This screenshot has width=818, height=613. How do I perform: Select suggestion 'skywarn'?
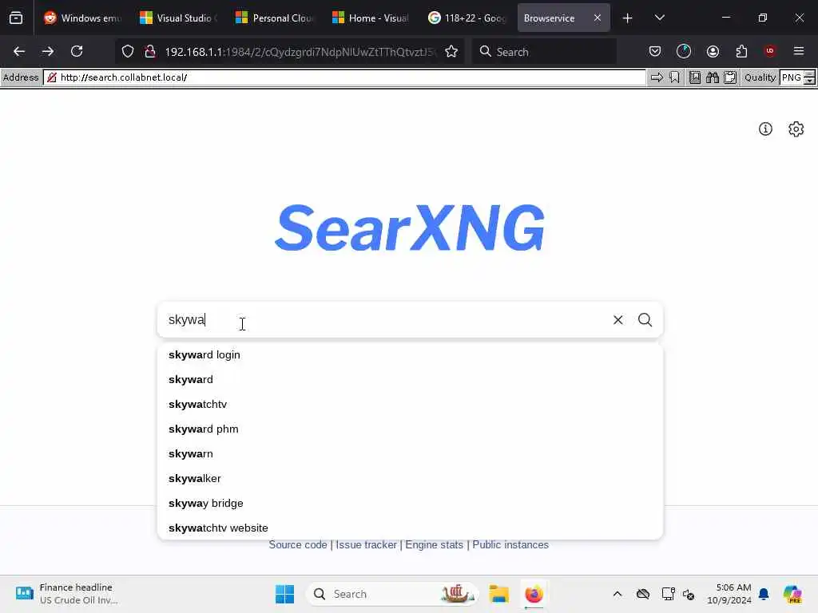(410, 454)
